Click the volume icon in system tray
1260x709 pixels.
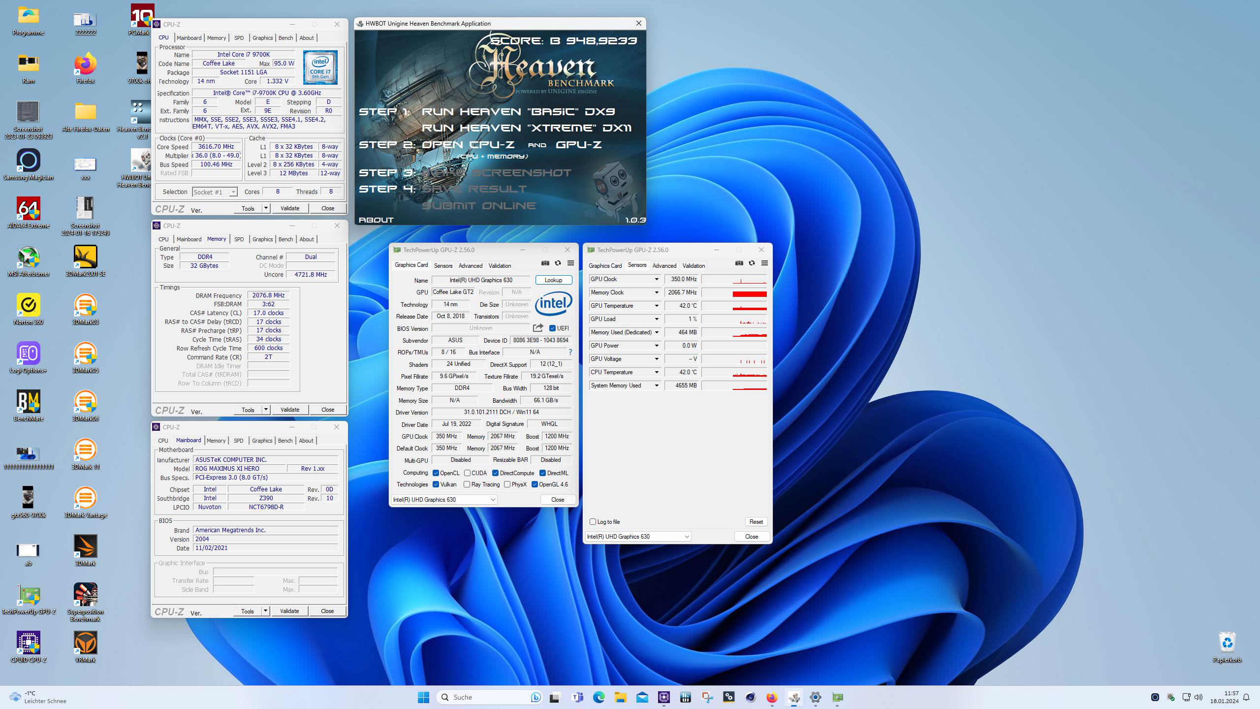(x=1198, y=697)
